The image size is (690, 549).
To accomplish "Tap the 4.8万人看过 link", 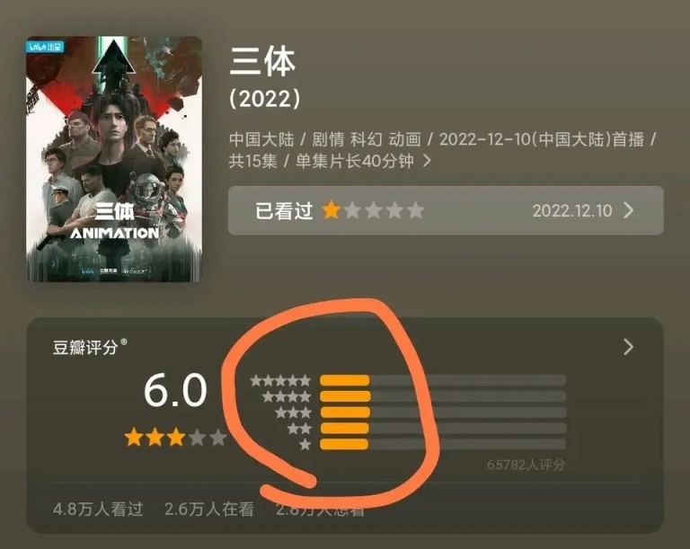I will point(98,509).
